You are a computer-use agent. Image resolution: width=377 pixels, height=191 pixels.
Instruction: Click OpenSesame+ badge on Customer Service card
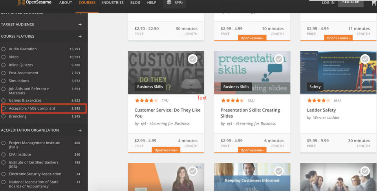coord(166,150)
